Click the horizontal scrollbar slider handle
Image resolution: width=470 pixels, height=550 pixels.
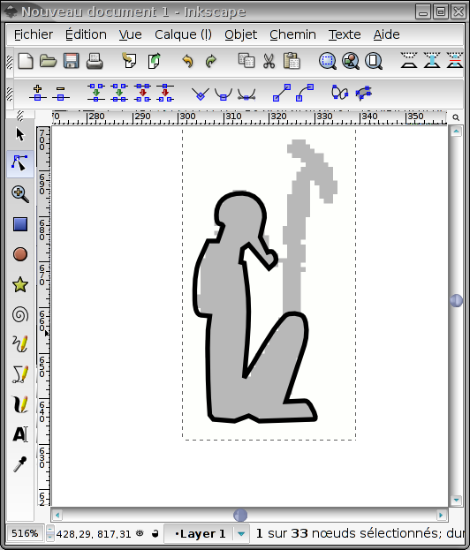240,515
